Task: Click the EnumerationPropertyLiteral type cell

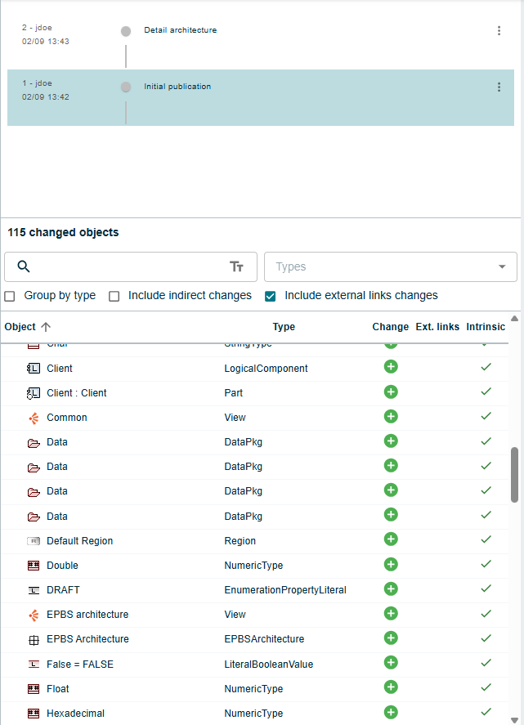Action: pyautogui.click(x=285, y=590)
